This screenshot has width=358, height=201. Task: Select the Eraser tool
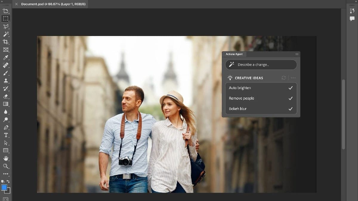(x=6, y=96)
